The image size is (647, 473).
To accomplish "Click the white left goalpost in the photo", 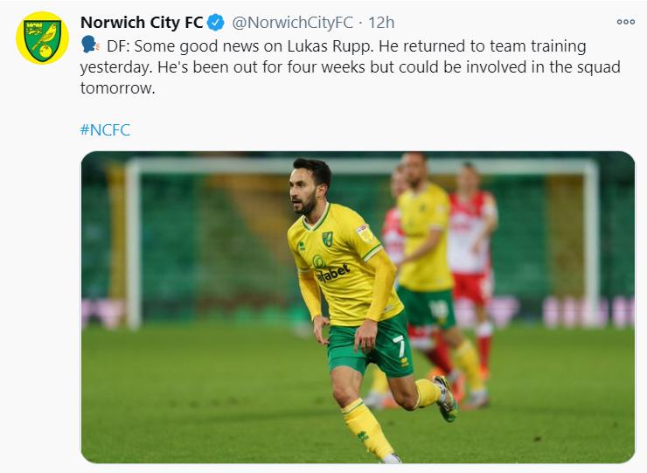I will pos(133,244).
